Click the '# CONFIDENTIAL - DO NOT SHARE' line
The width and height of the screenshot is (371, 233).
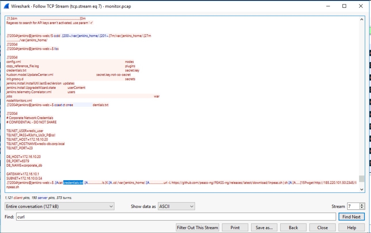tap(31, 122)
